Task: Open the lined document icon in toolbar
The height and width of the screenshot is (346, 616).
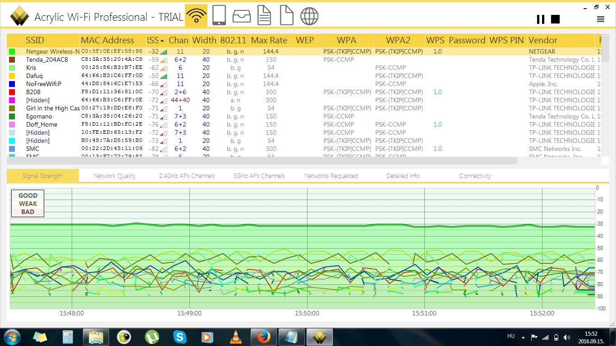Action: click(264, 16)
